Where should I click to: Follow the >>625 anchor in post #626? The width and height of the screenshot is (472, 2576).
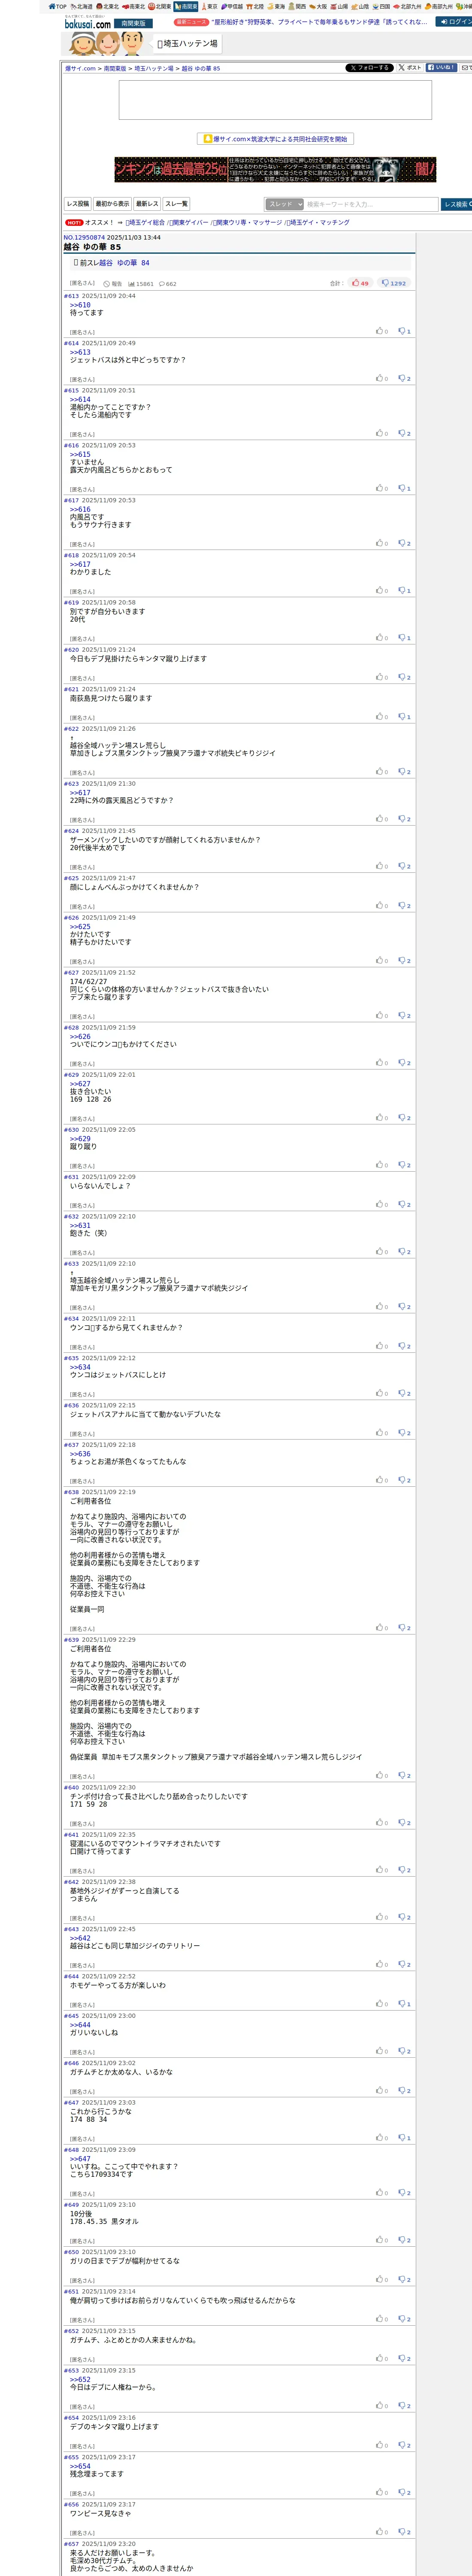coord(80,926)
